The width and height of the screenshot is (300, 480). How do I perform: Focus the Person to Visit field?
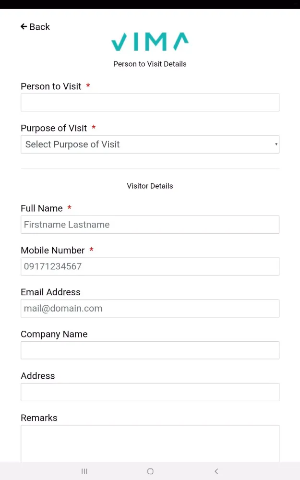pyautogui.click(x=150, y=103)
